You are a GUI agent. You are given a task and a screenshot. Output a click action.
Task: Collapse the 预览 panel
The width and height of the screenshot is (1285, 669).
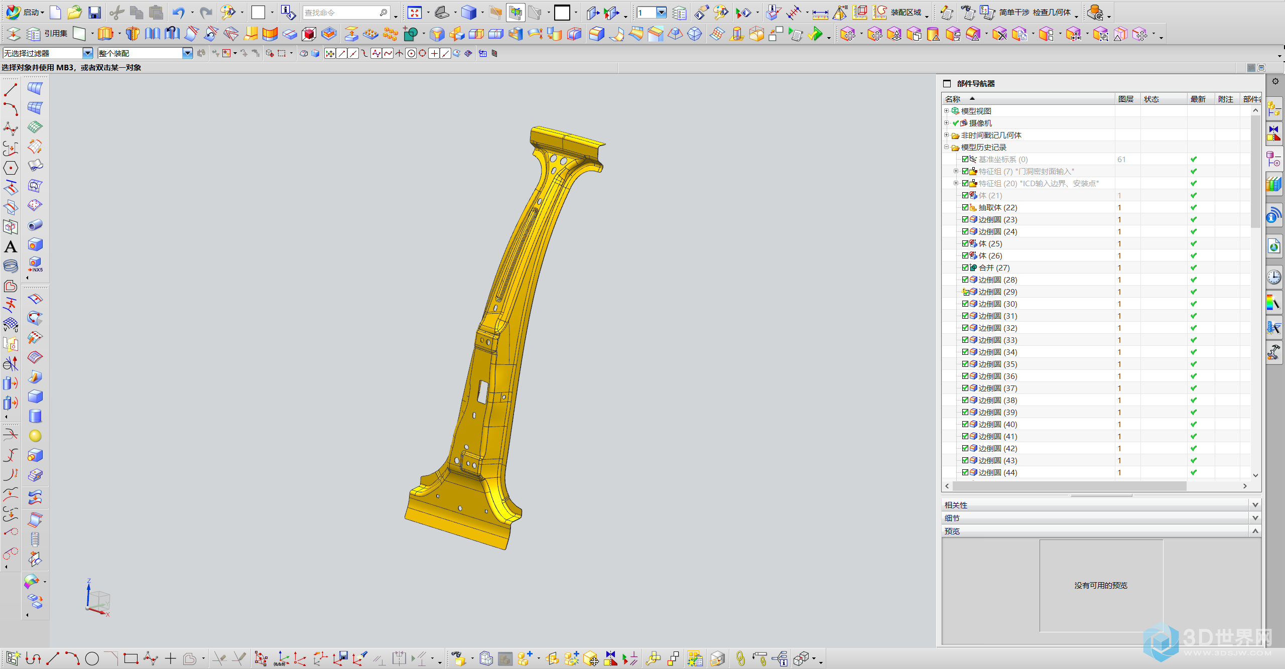(1255, 531)
